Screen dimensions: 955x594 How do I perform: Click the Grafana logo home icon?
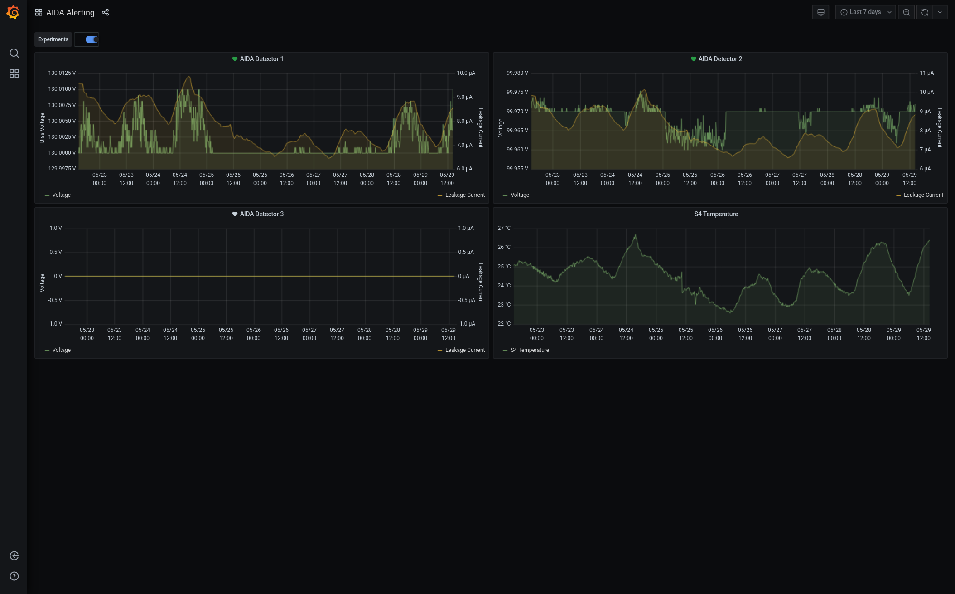pyautogui.click(x=13, y=12)
